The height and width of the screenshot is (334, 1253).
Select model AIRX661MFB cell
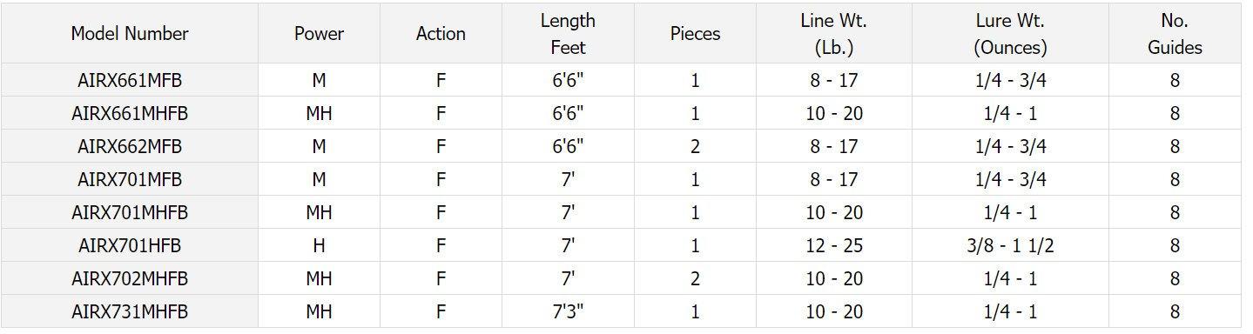(x=130, y=80)
